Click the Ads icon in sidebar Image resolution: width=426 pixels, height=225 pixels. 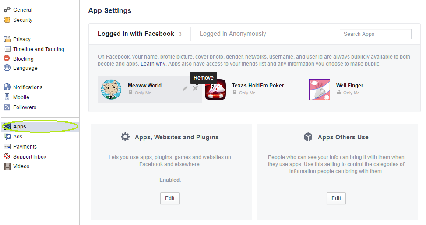coord(7,136)
